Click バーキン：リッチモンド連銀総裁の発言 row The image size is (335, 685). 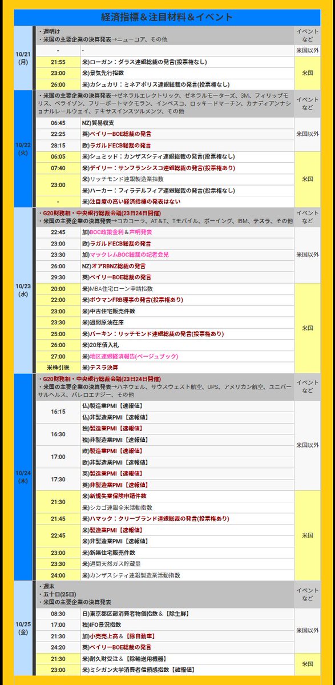[x=187, y=334]
